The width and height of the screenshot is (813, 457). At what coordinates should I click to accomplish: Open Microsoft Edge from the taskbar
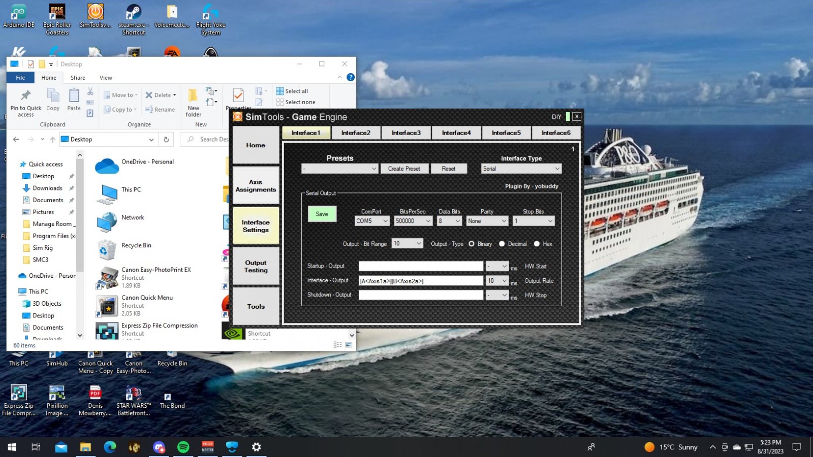(x=110, y=447)
